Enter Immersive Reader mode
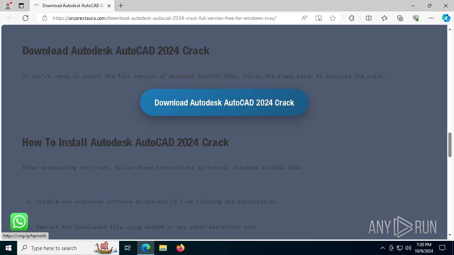454x255 pixels. point(319,18)
